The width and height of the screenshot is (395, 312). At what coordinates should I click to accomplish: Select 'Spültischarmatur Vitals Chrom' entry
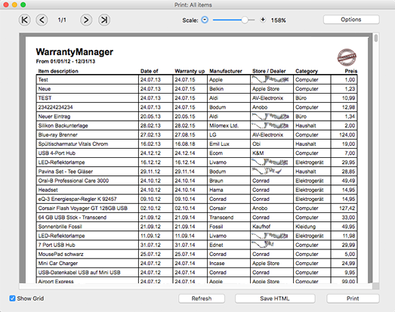tap(88, 144)
